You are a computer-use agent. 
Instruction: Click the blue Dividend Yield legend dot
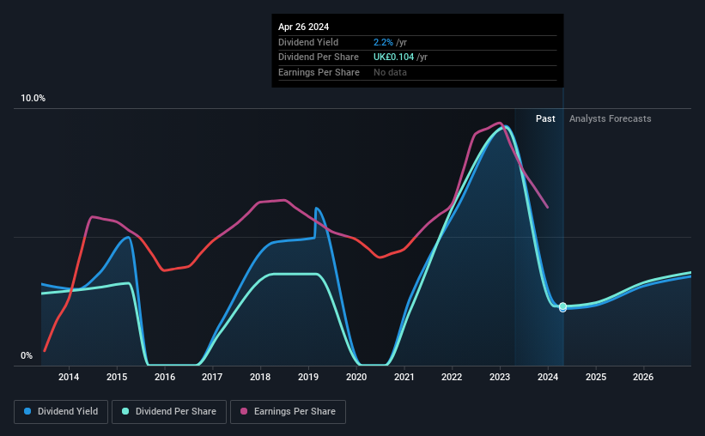tap(27, 411)
